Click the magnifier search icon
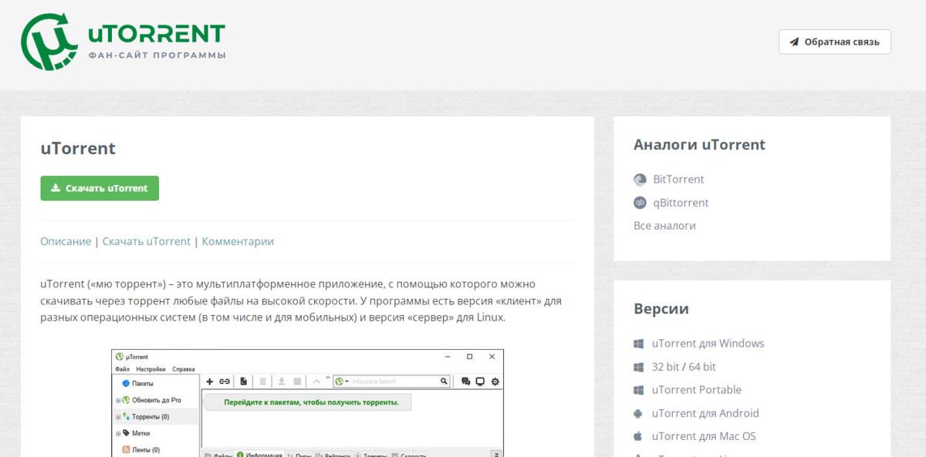 click(444, 381)
